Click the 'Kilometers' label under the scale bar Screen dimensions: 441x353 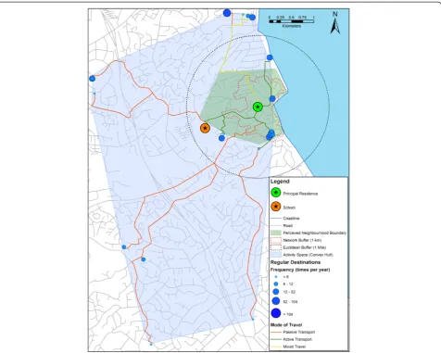[x=292, y=26]
